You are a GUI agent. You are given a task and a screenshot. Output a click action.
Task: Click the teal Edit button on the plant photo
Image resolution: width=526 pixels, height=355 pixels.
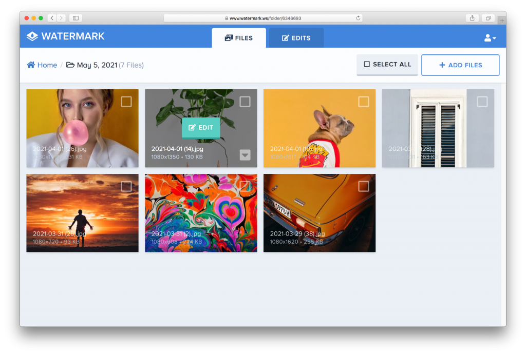click(x=201, y=128)
